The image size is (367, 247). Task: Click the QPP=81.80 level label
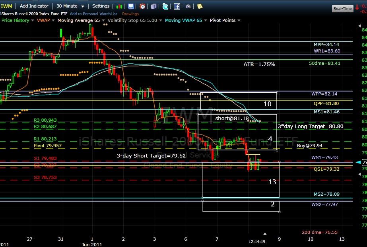pyautogui.click(x=326, y=103)
